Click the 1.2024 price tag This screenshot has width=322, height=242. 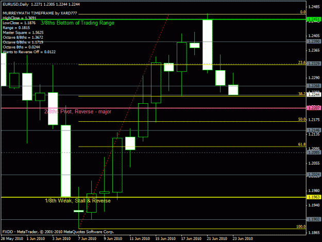coord(314,175)
